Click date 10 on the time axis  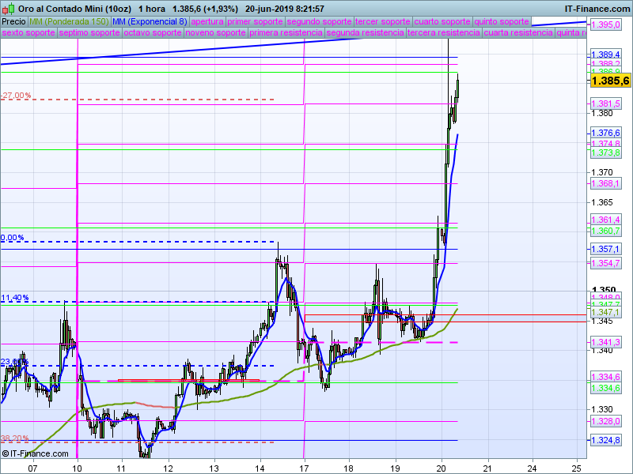78,468
